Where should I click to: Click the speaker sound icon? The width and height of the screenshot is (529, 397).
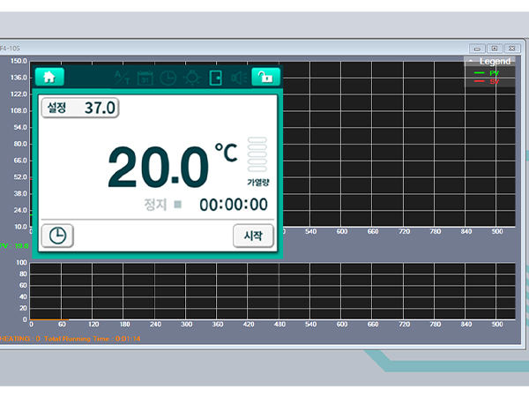238,78
